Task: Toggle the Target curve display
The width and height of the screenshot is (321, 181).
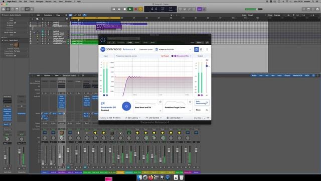Action: point(165,56)
